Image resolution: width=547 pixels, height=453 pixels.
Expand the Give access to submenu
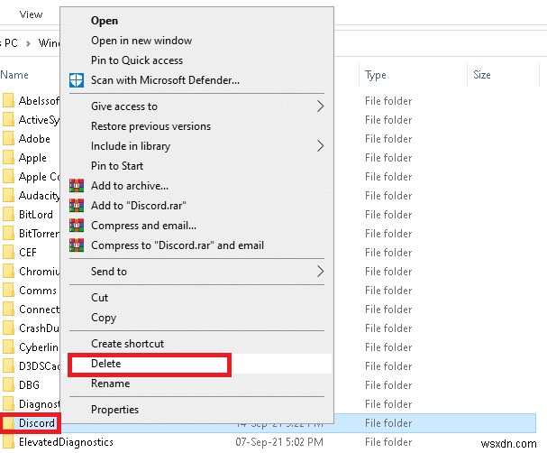(320, 106)
